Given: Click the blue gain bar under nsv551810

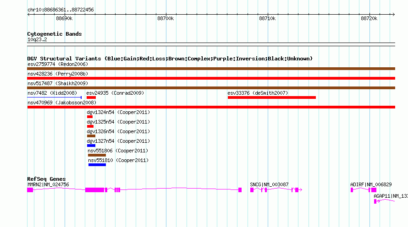Looking at the screenshot, I should click(97, 165).
